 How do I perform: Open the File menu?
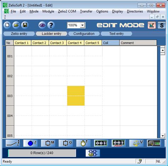13,11
